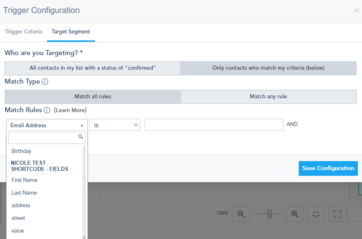This screenshot has width=362, height=239.
Task: Open the 'is' operator dropdown
Action: click(x=114, y=125)
